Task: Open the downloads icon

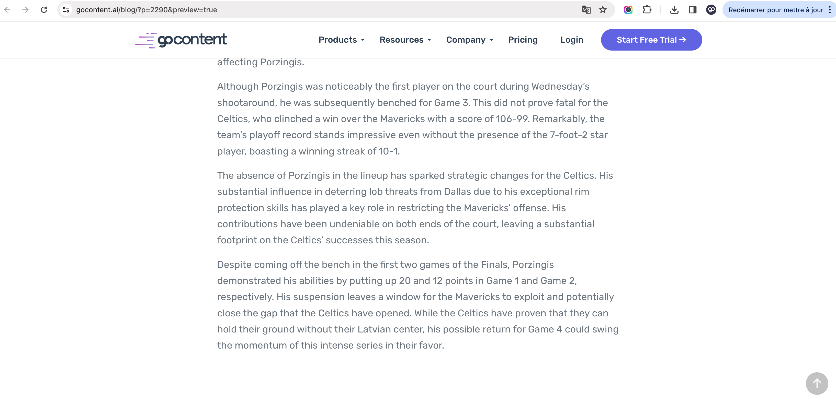Action: (x=674, y=10)
